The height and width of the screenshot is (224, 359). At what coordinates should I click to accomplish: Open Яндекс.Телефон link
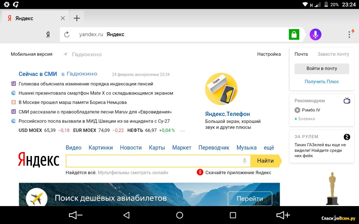pos(227,114)
